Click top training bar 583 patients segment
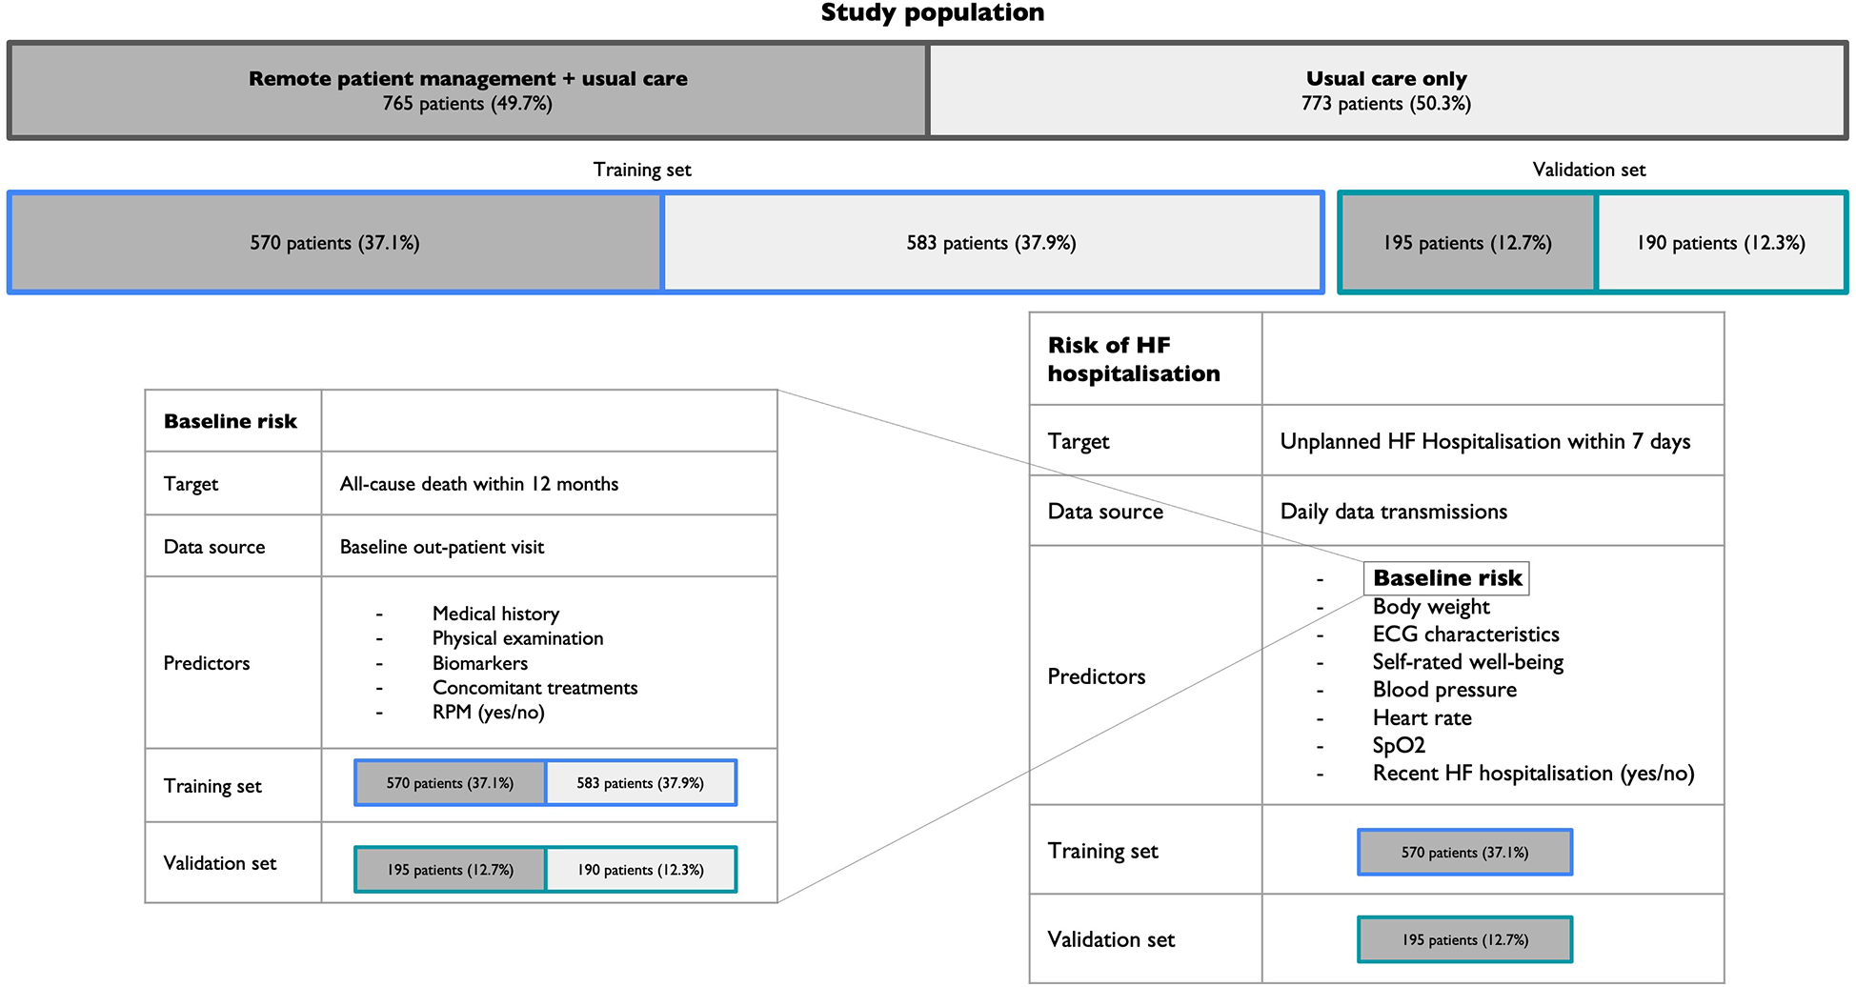Screen dimensions: 1856x987 [991, 243]
